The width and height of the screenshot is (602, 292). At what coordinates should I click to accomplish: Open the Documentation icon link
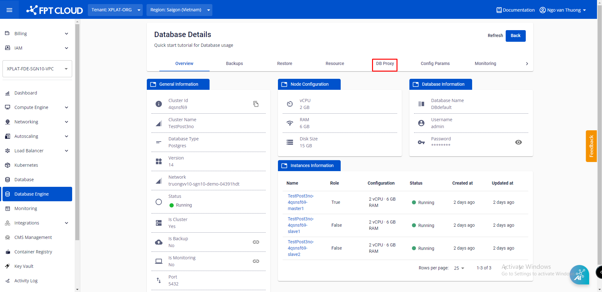click(499, 10)
